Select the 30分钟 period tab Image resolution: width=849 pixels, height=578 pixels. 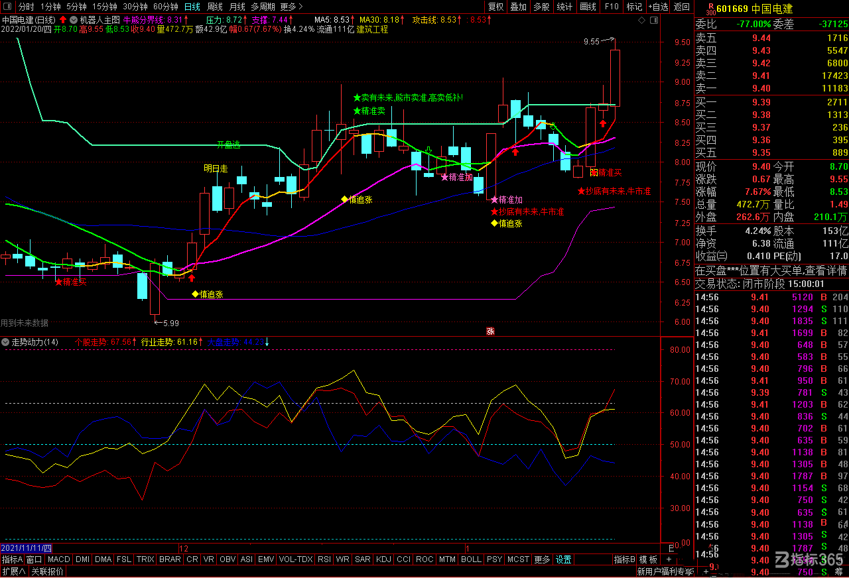pyautogui.click(x=135, y=7)
